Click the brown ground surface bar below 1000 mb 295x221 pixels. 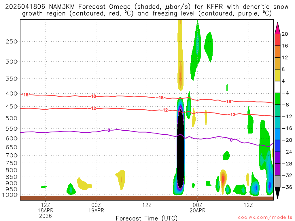[147, 198]
